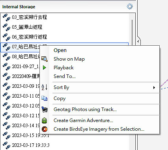This screenshot has width=168, height=150.
Task: Open the Internal Storage gear settings
Action: [x=130, y=6]
